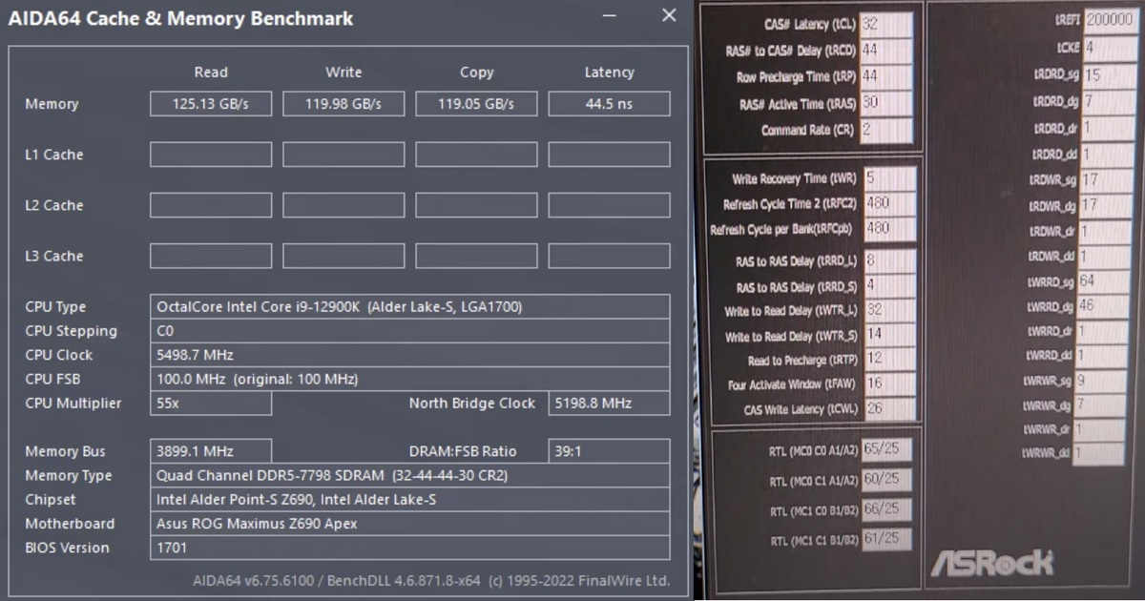Click the RTL MC0 C1 A1/A2 value 60/25
The width and height of the screenshot is (1145, 601).
pos(886,479)
